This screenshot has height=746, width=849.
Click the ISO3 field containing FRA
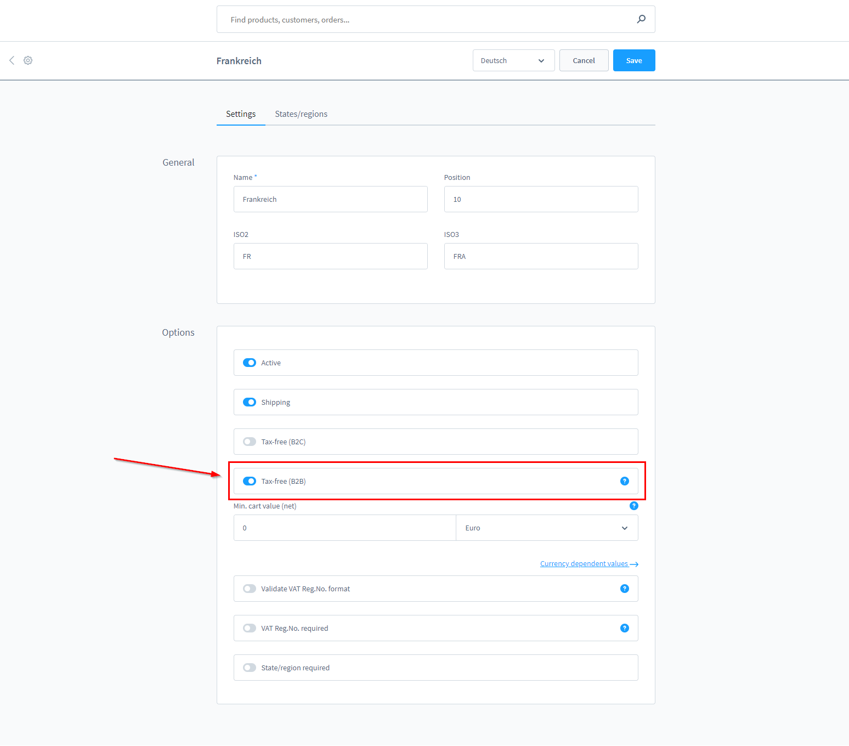coord(541,256)
